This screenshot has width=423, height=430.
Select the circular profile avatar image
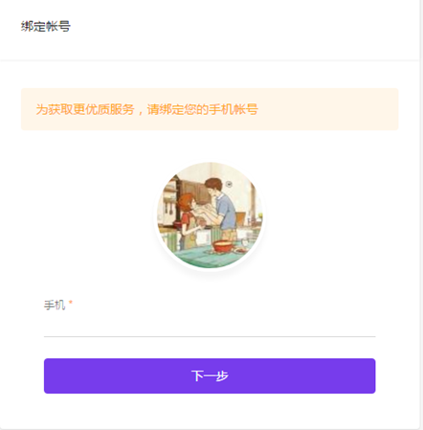(210, 215)
